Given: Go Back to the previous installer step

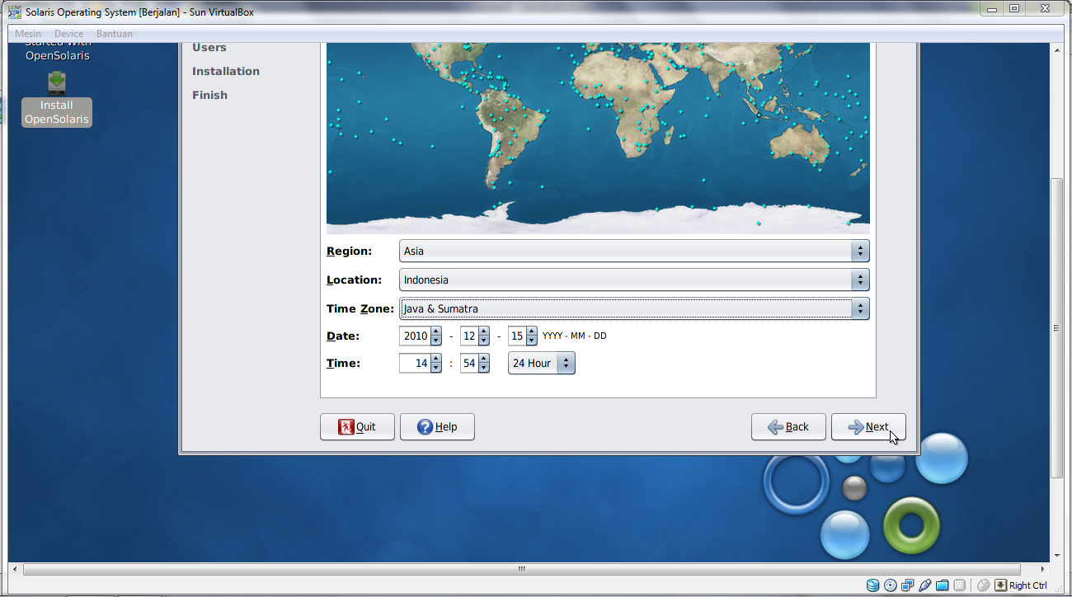Looking at the screenshot, I should (788, 426).
